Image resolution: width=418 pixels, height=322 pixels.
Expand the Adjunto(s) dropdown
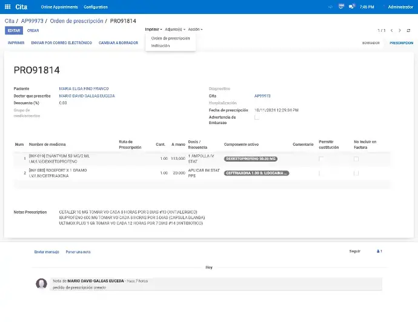point(174,29)
